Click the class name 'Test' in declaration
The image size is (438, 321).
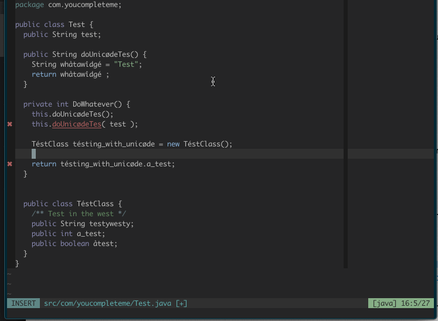point(77,25)
